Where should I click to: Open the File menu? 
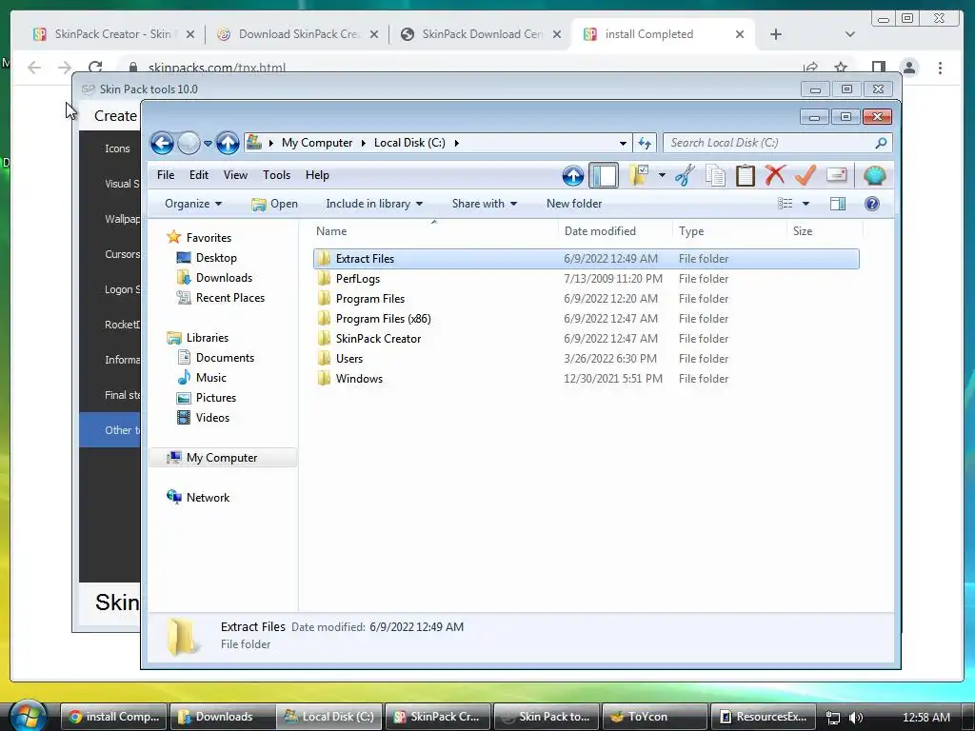(166, 175)
